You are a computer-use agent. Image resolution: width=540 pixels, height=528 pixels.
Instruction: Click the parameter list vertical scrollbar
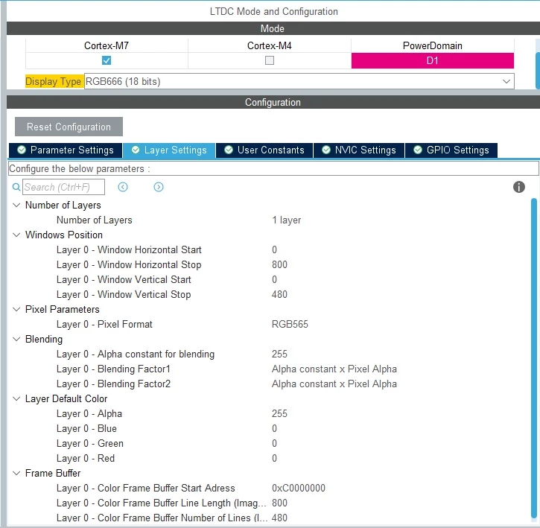pos(534,358)
